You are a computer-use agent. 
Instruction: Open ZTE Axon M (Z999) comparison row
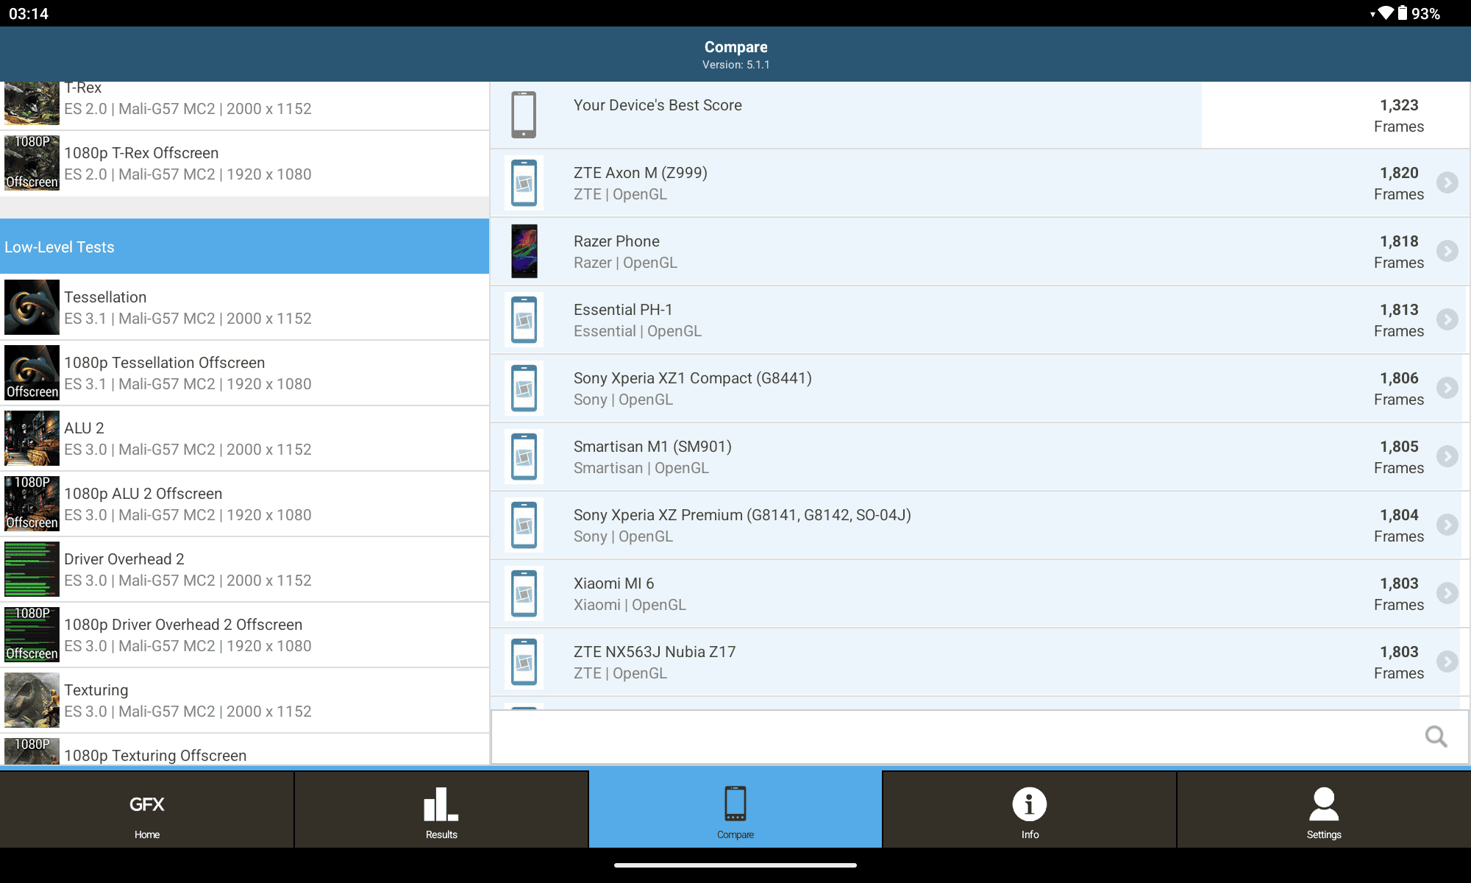pyautogui.click(x=980, y=183)
